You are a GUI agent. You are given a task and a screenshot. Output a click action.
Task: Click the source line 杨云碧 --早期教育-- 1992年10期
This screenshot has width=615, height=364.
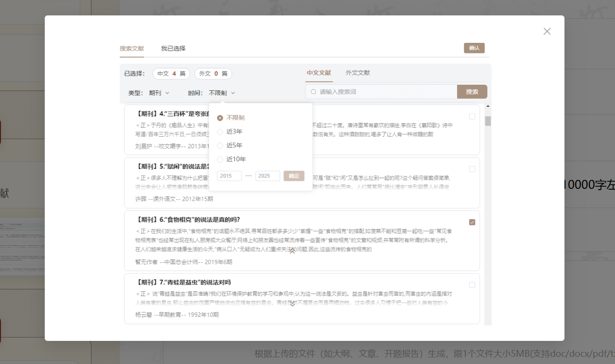(177, 315)
